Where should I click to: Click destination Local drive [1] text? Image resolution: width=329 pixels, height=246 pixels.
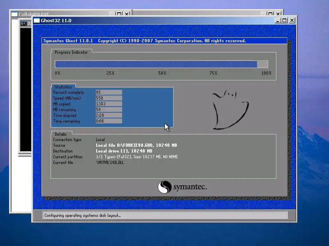point(124,151)
